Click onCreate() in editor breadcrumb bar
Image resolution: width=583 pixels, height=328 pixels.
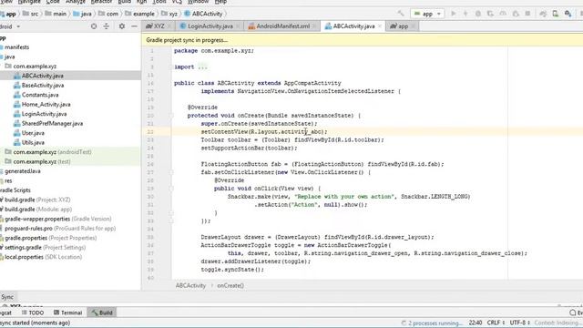coord(230,285)
